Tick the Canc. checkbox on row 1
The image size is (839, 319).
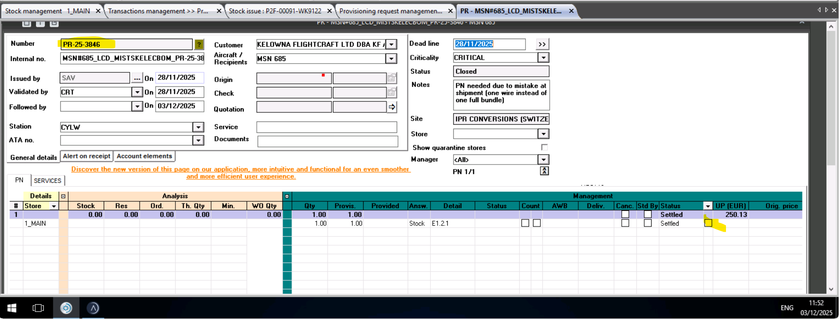(625, 215)
